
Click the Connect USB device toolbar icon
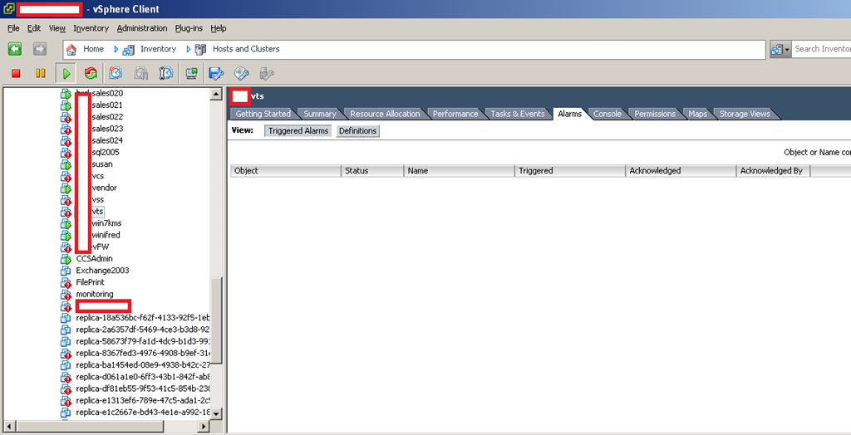(x=267, y=73)
